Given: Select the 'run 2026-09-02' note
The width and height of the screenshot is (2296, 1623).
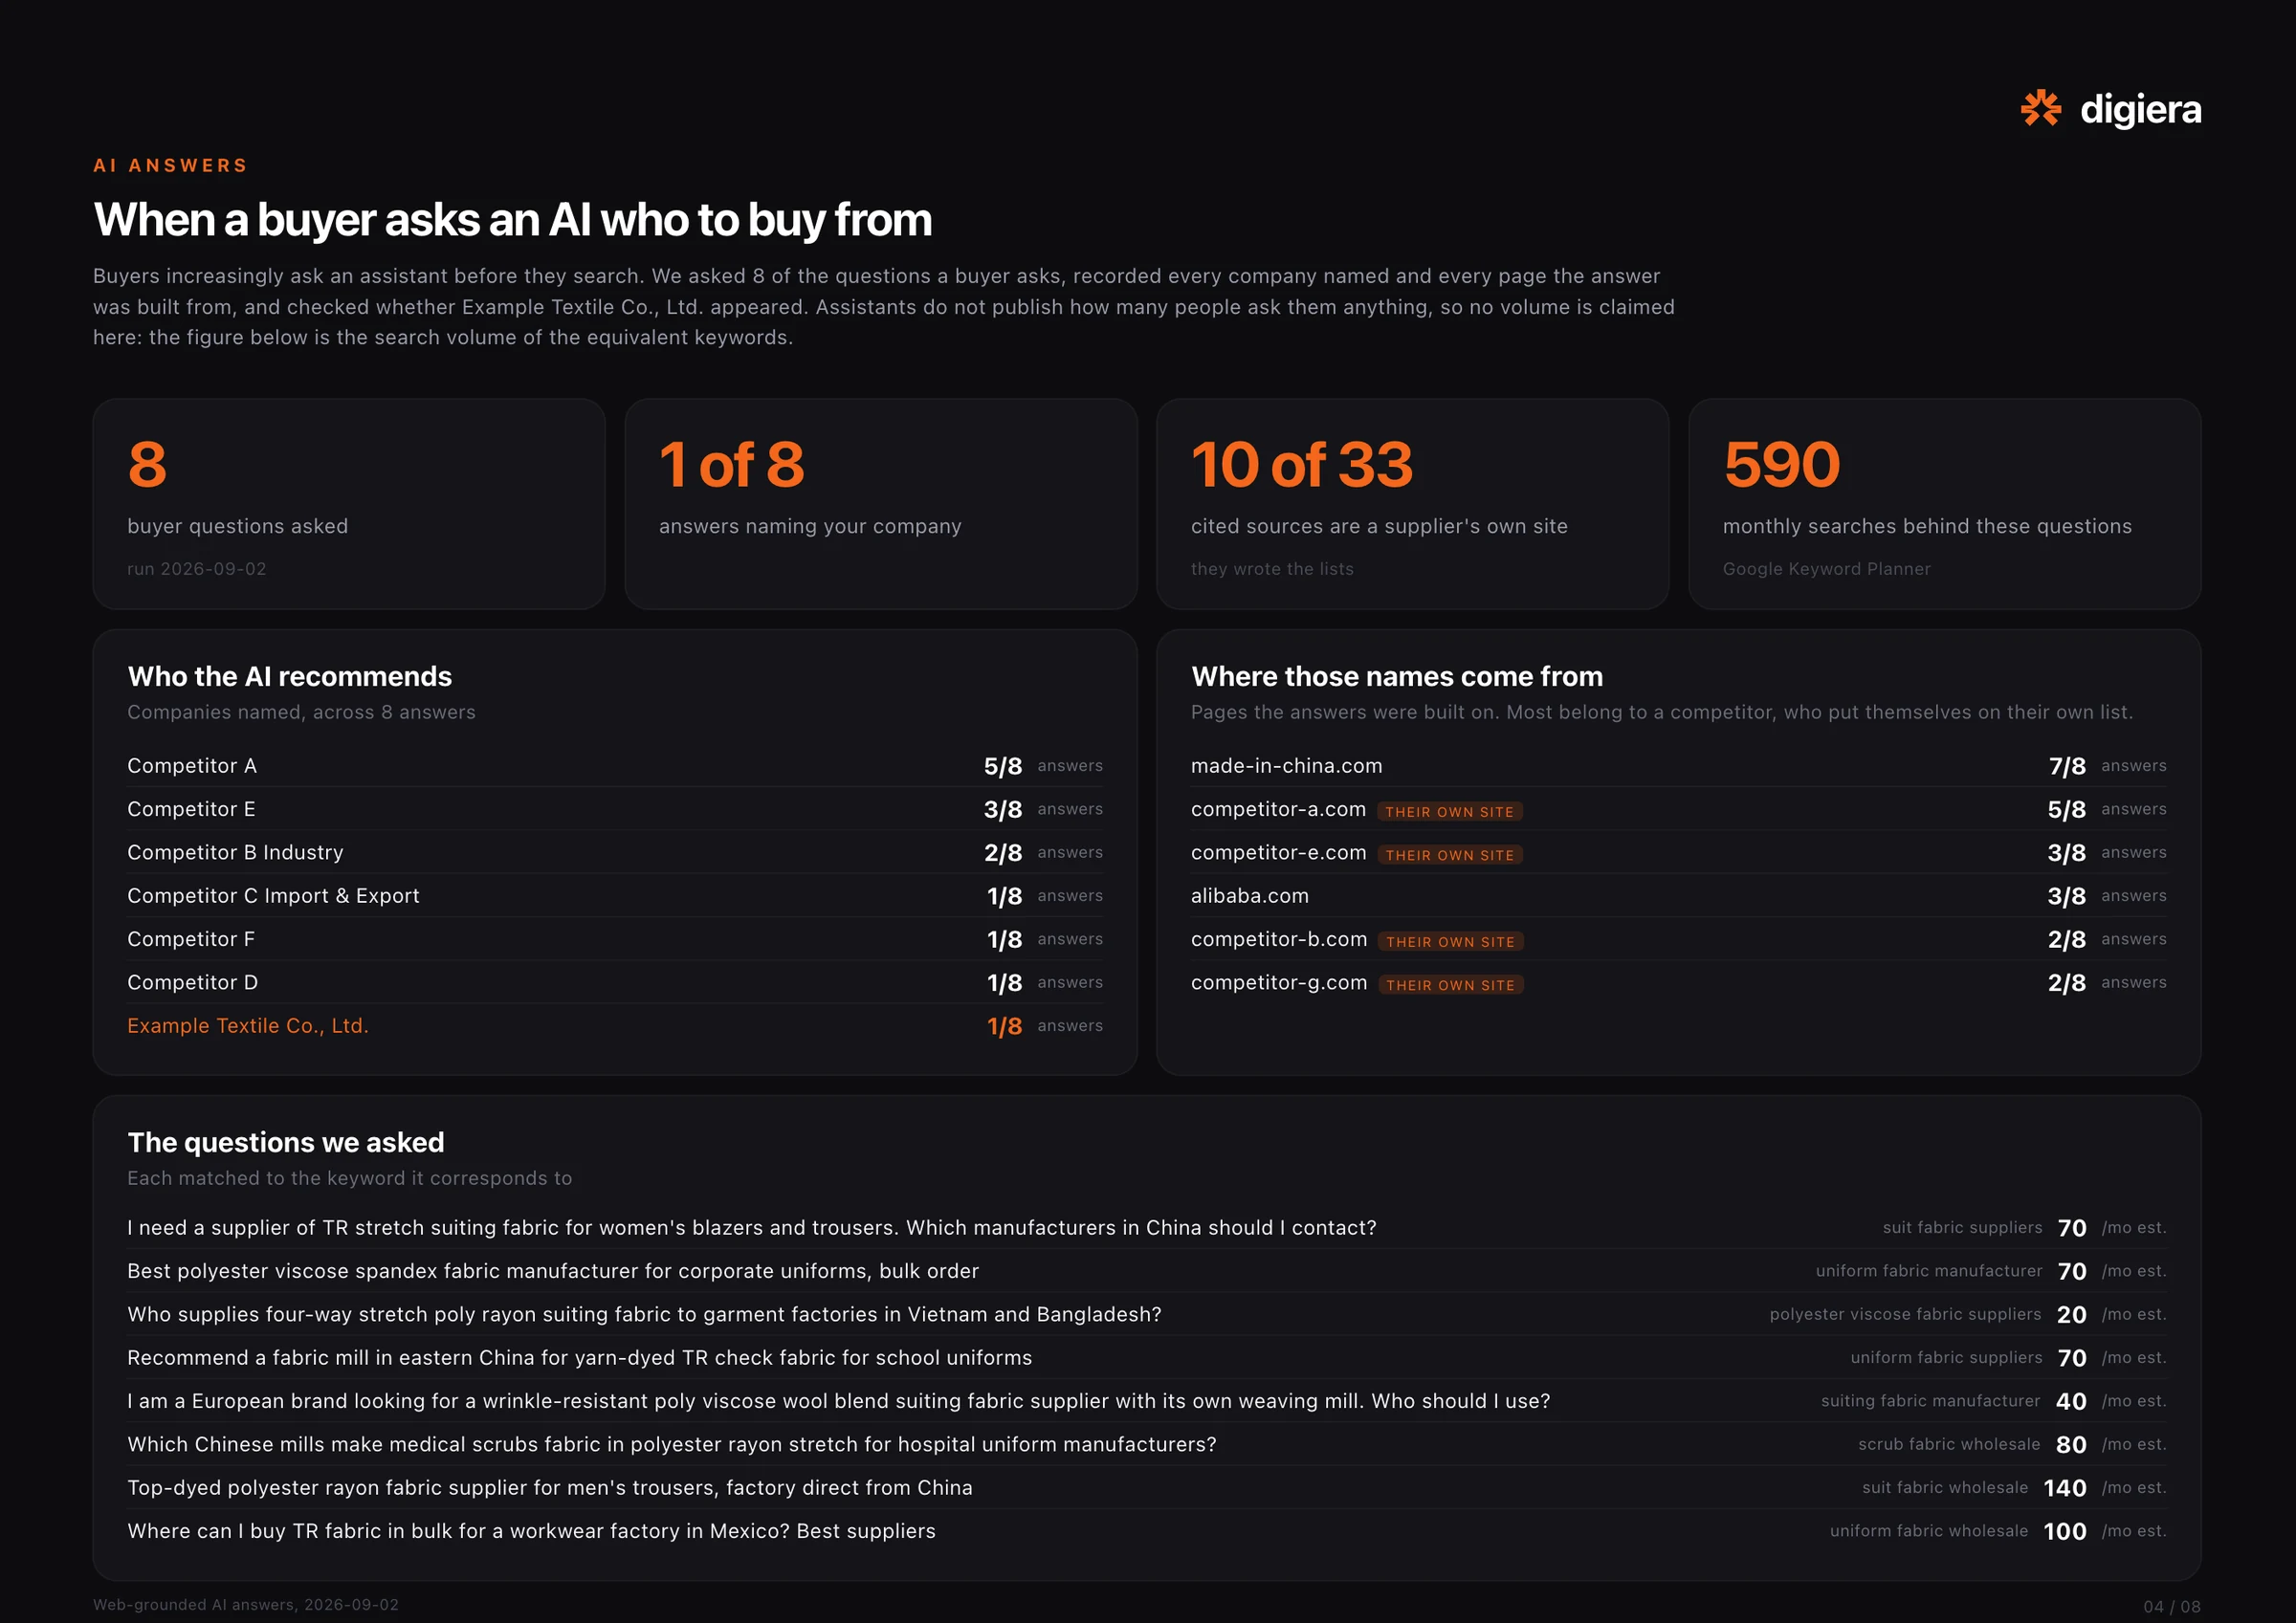Looking at the screenshot, I should 197,569.
